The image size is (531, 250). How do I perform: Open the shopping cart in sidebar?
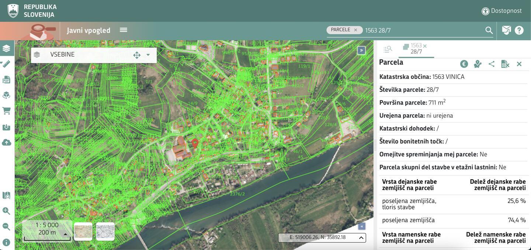tap(6, 111)
